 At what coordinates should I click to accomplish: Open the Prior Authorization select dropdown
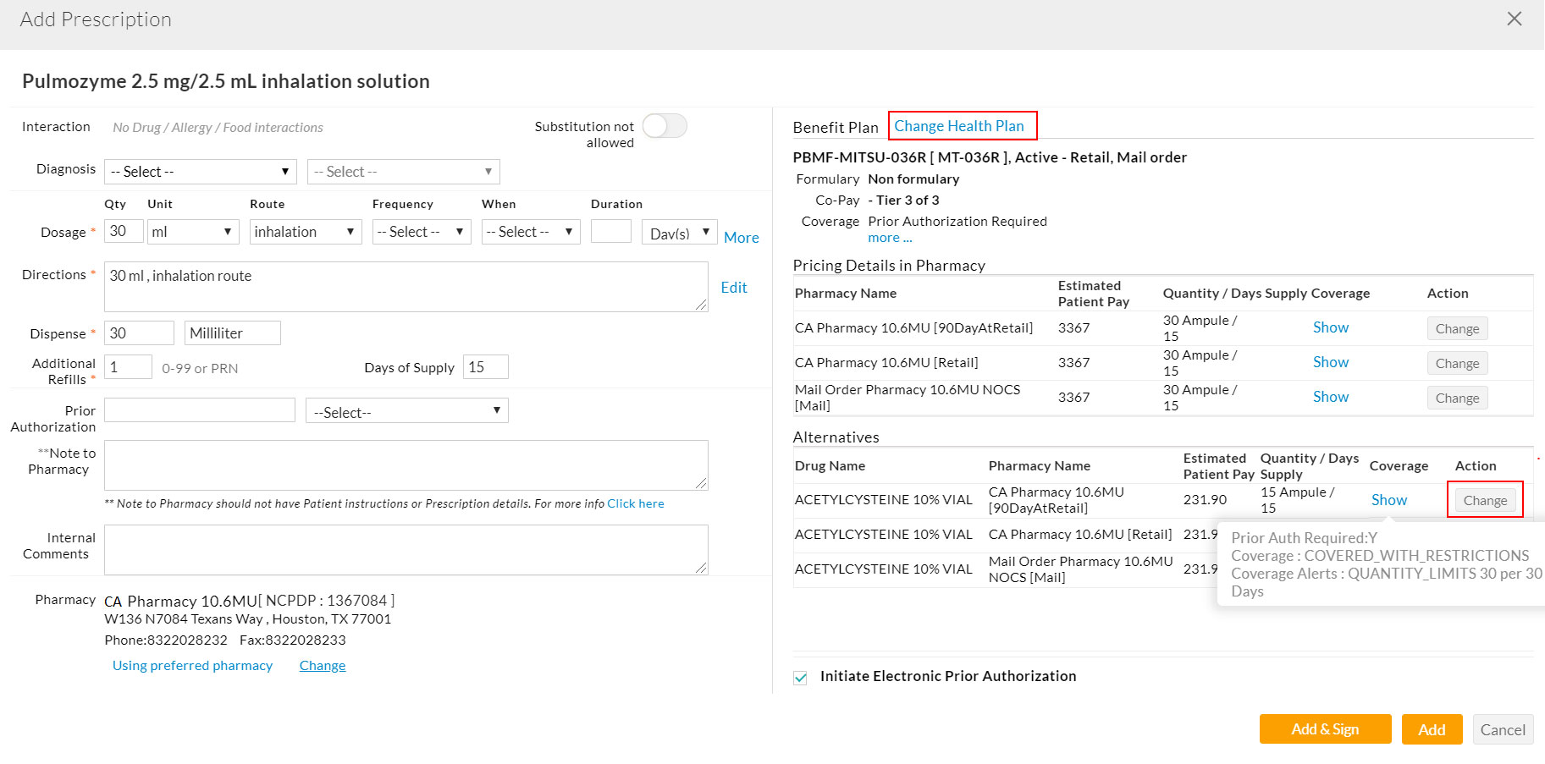[406, 412]
